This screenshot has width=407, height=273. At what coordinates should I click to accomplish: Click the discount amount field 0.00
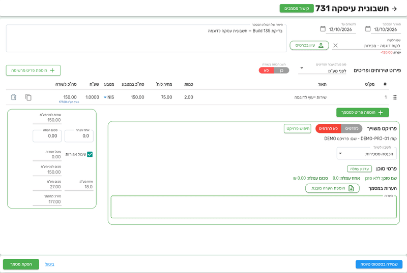pos(47,136)
